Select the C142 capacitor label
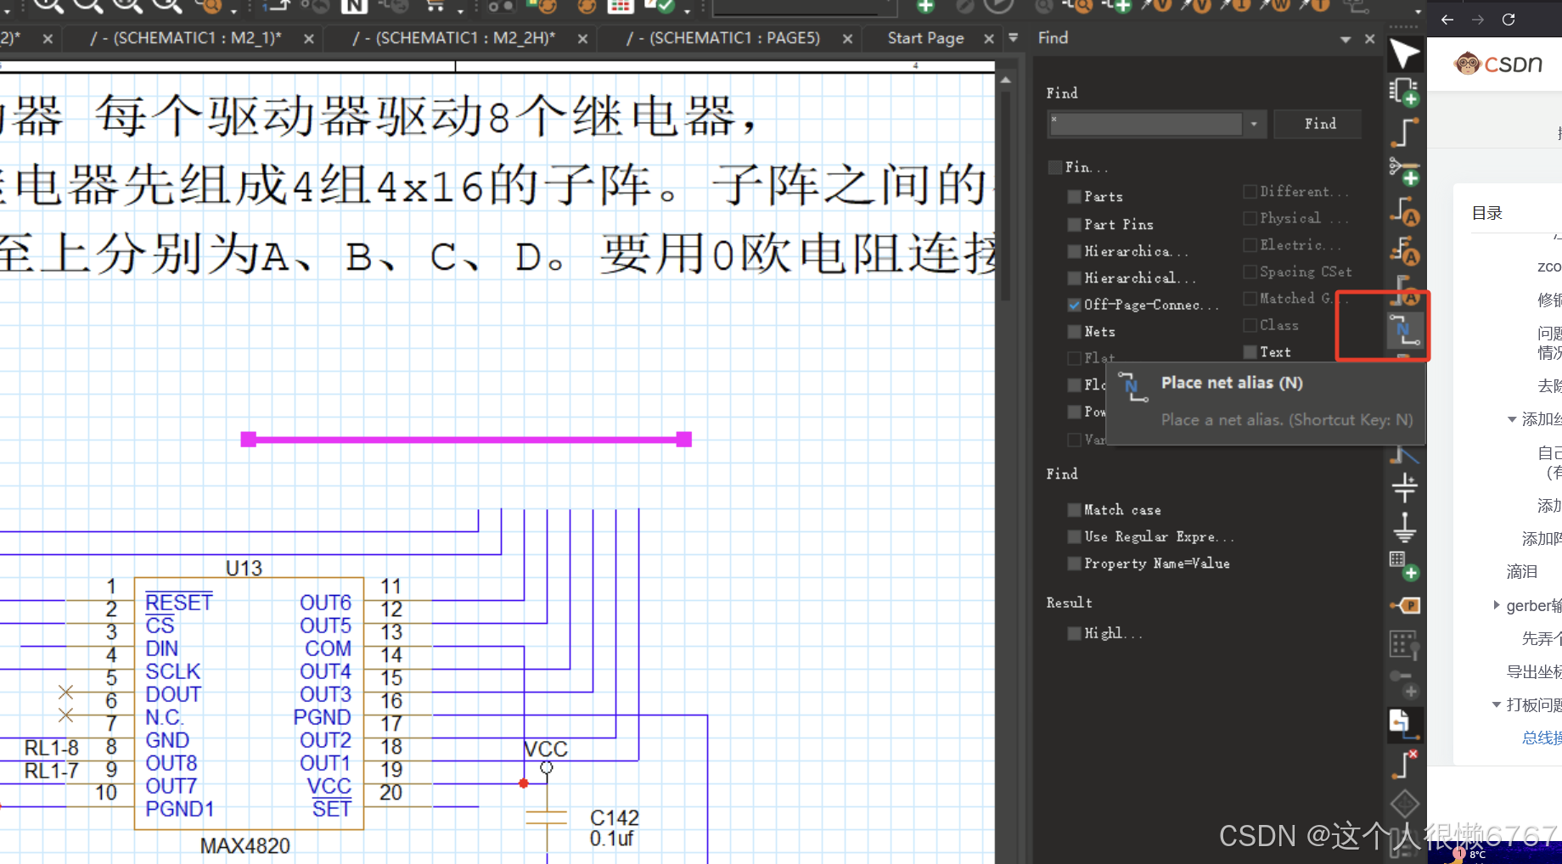Screen dimensions: 1562x864 [614, 818]
